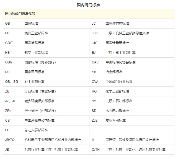178x159 pixels.
Task: Select the 化学工业部标准 cell
Action: click(139, 91)
